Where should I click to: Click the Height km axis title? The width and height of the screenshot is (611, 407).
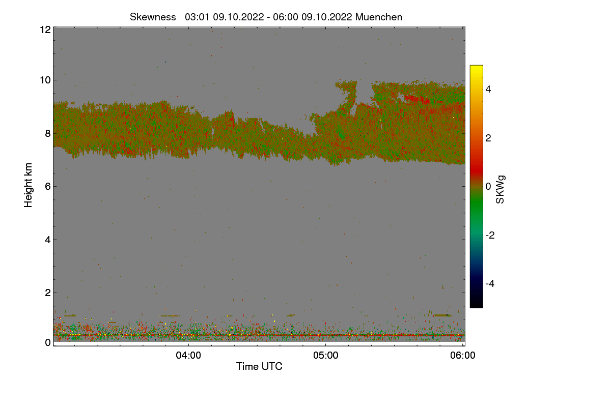coord(29,185)
